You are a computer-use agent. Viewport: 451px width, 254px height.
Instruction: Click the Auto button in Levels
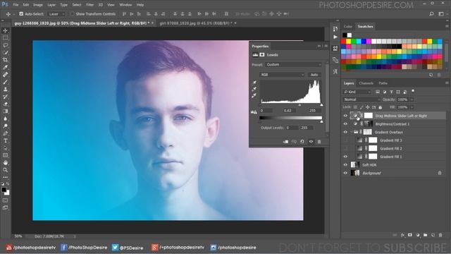pyautogui.click(x=314, y=75)
